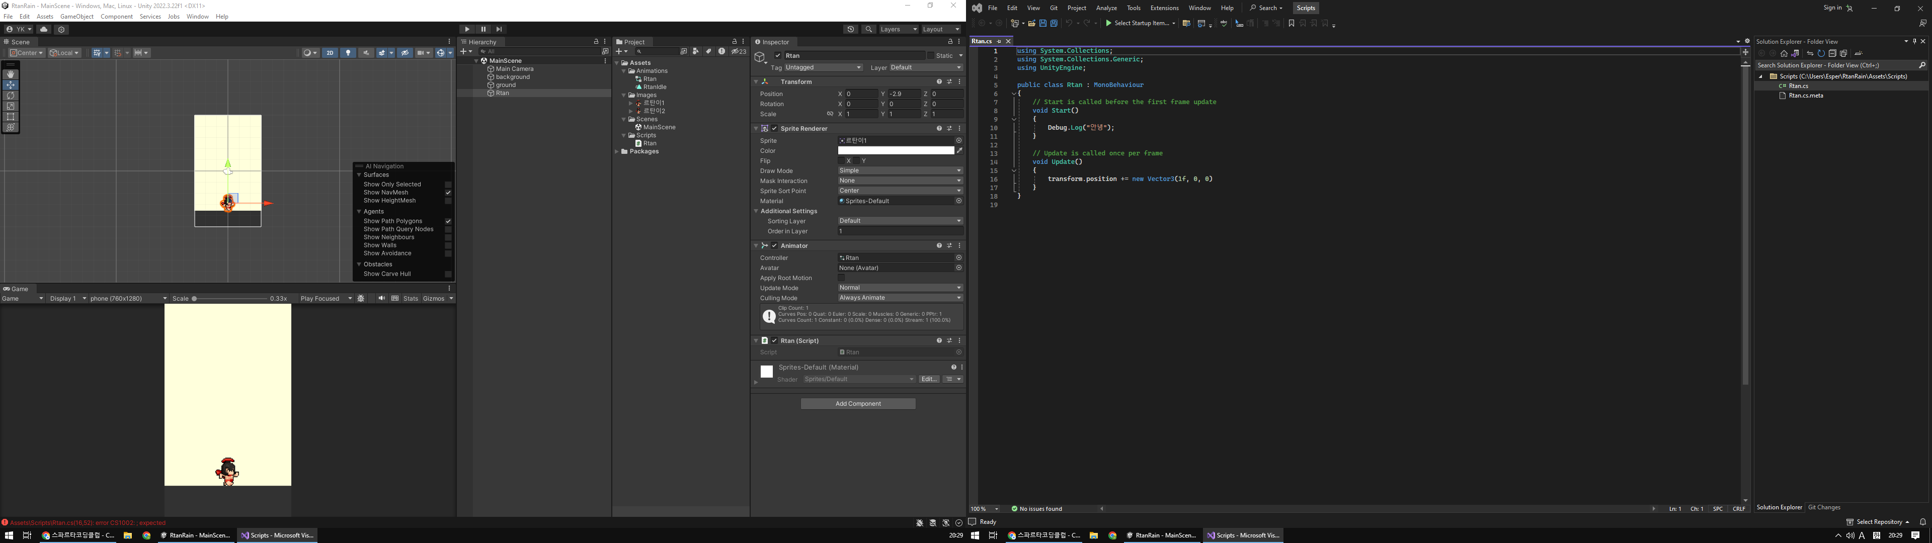This screenshot has height=543, width=1932.
Task: Open the Layout dropdown in Unity toolbar
Action: click(941, 29)
